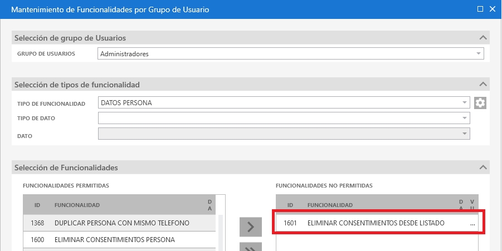Open the Tipo de Funcionalidad dropdown

click(465, 102)
